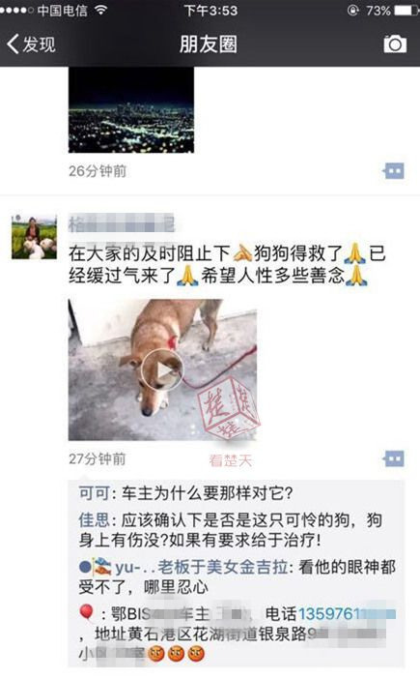Tap 佳思's comment about the dog's injuries

pyautogui.click(x=231, y=530)
